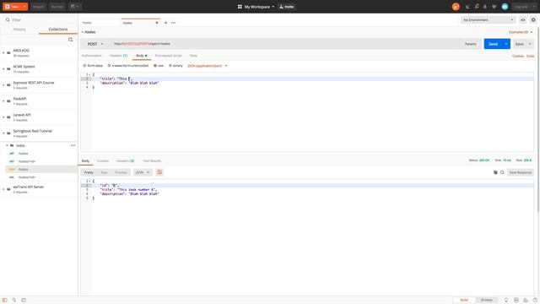
Task: Click the My Workspace grid icon
Action: tap(240, 7)
